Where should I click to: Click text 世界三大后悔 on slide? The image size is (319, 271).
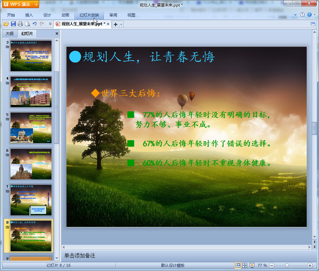(x=128, y=94)
